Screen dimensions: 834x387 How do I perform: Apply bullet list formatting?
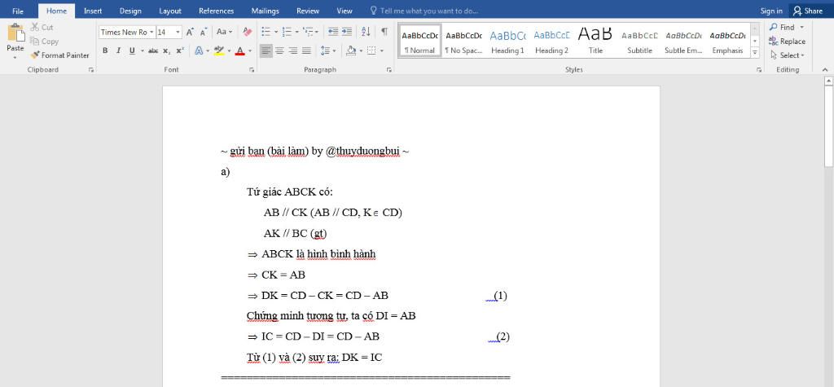266,32
